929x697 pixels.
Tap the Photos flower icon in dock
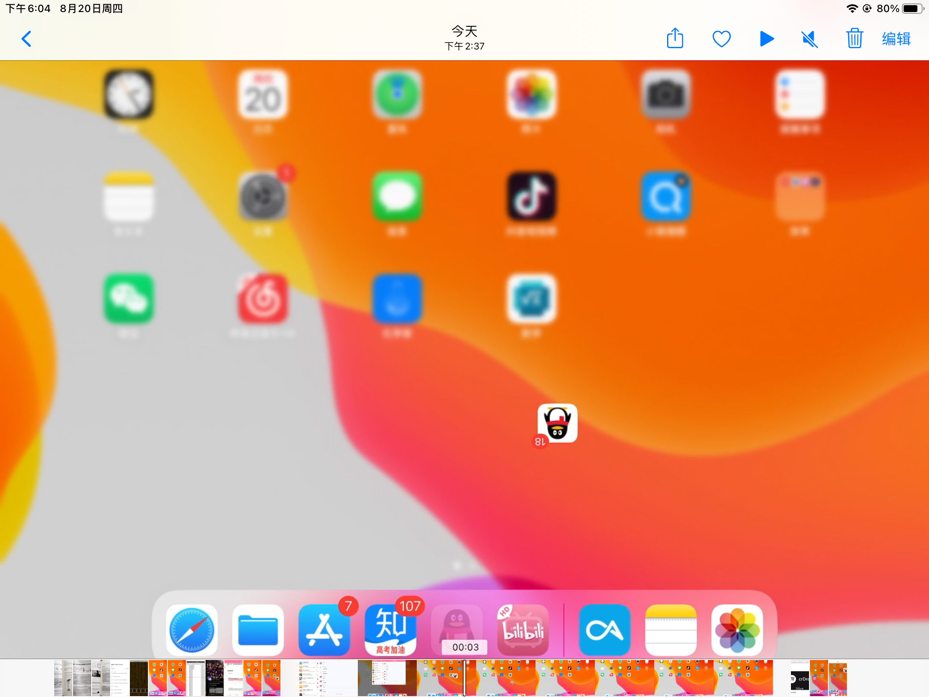coord(737,630)
